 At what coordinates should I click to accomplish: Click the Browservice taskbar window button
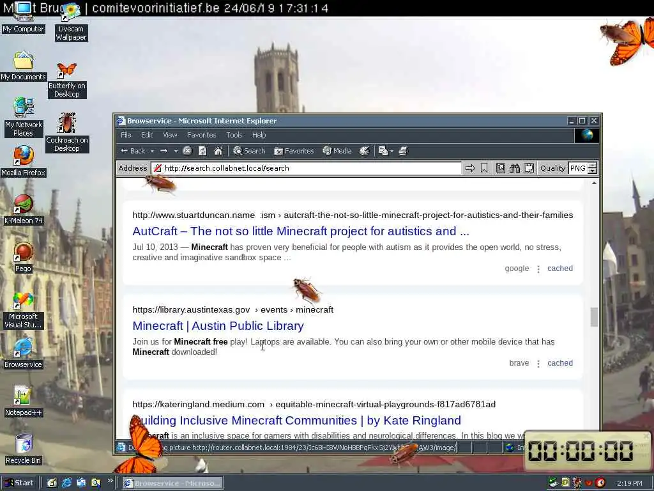(x=172, y=483)
